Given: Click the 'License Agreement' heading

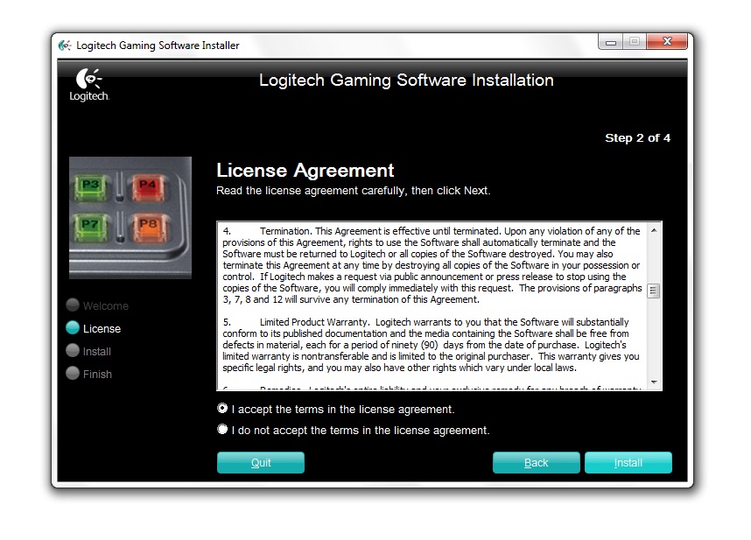Looking at the screenshot, I should point(305,171).
